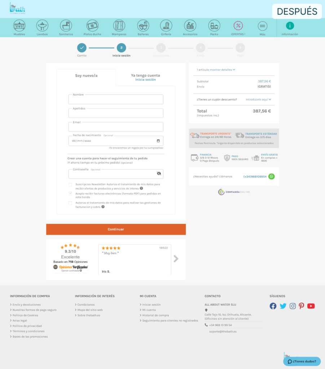Image resolution: width=325 pixels, height=369 pixels.
Task: Select the Soy nuevo/a tab
Action: [86, 76]
